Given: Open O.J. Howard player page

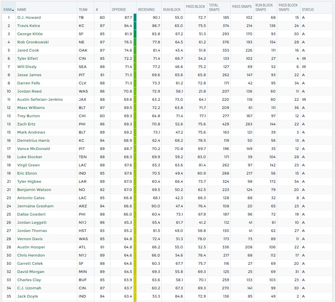Looking at the screenshot, I should pyautogui.click(x=29, y=17).
